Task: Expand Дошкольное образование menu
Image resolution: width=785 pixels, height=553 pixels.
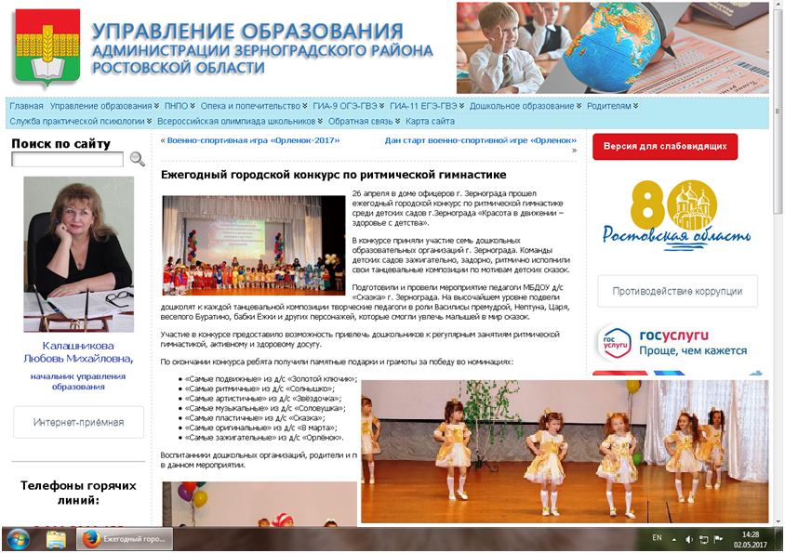Action: (x=526, y=106)
